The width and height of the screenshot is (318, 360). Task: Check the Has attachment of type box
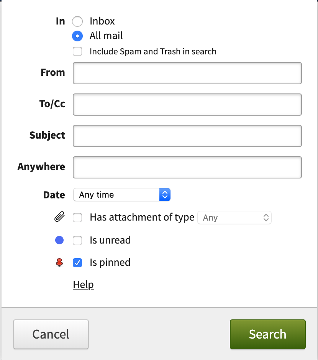coord(77,218)
